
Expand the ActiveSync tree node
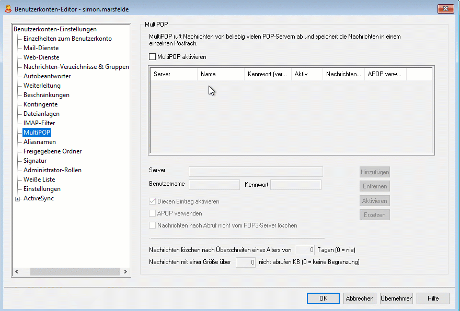(x=18, y=198)
